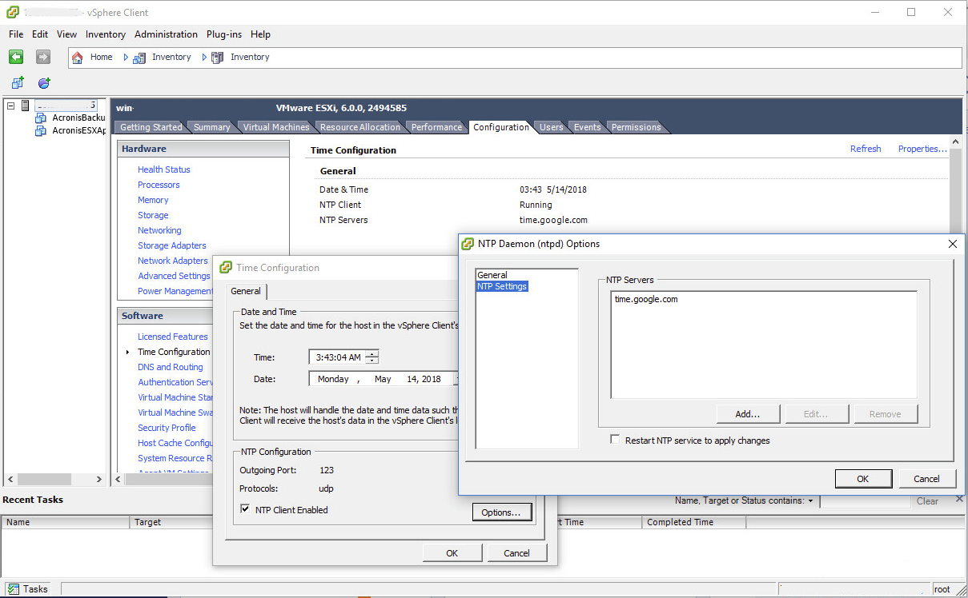Viewport: 968px width, 598px height.
Task: Click the Tasks icon in status bar
Action: [13, 589]
